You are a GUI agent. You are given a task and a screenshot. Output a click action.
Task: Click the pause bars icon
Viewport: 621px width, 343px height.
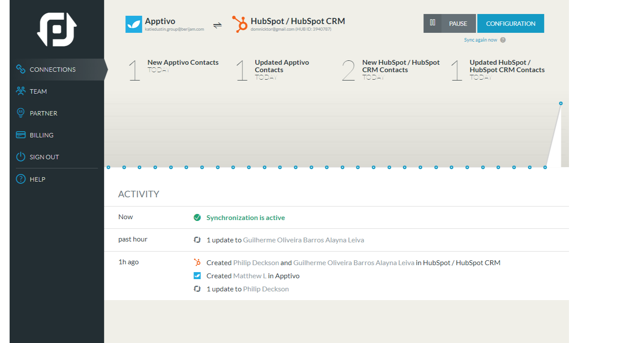tap(433, 23)
